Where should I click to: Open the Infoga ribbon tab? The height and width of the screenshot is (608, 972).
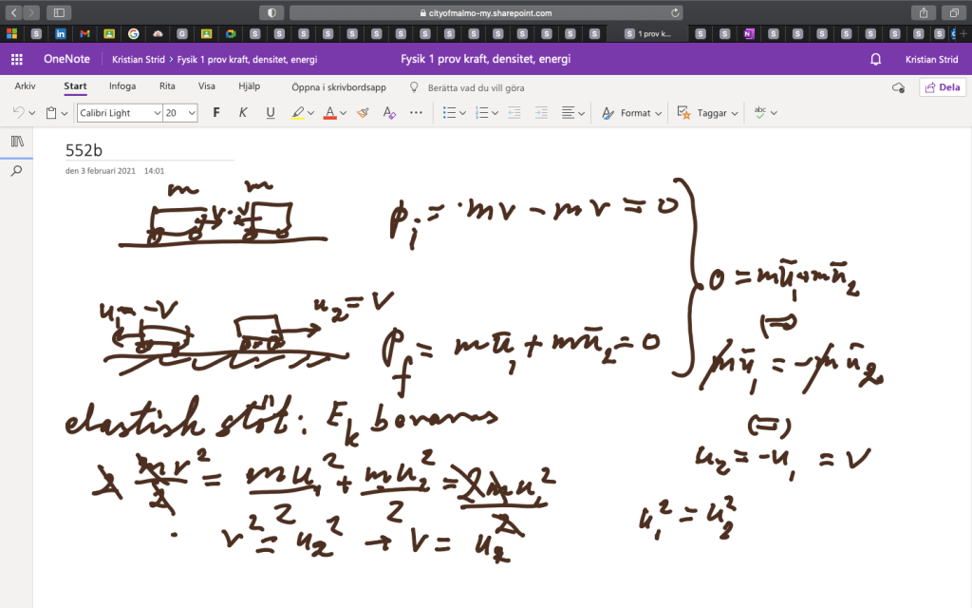[x=122, y=86]
